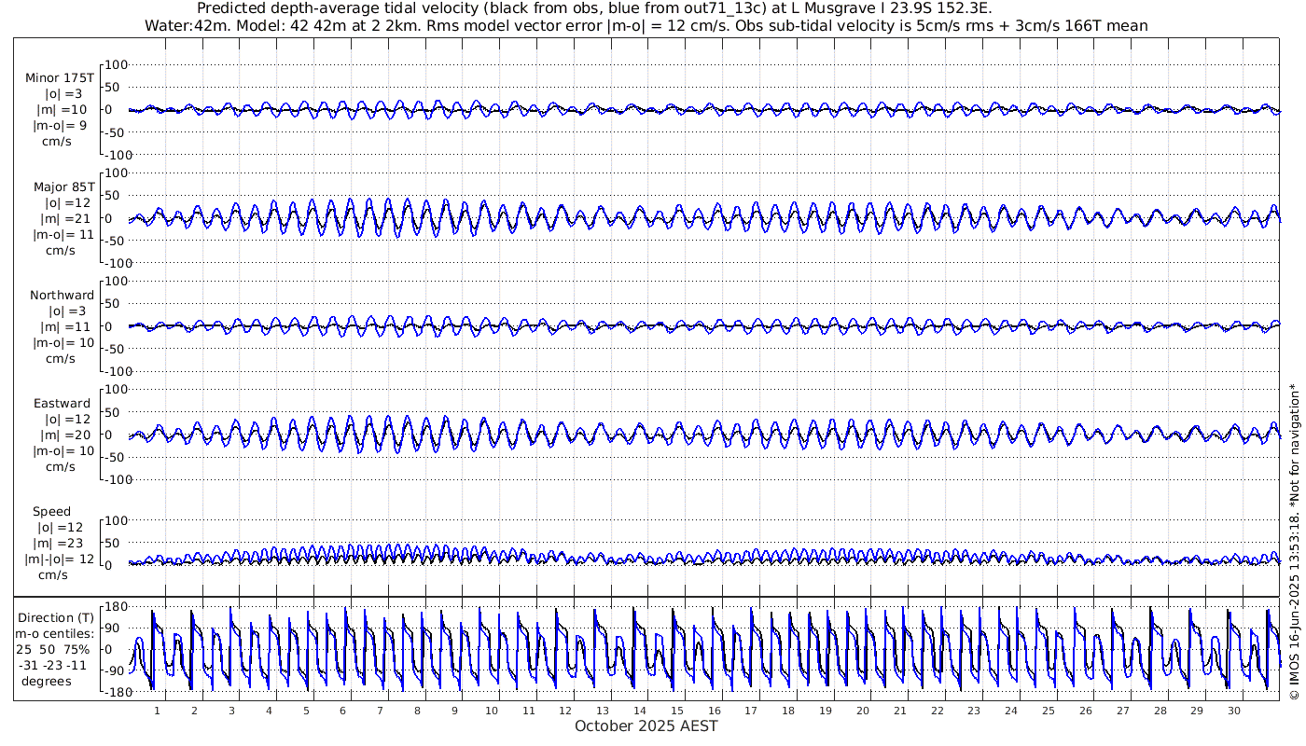Viewport: 1306px width, 746px height.
Task: Select the "Speed" panel label
Action: [51, 512]
